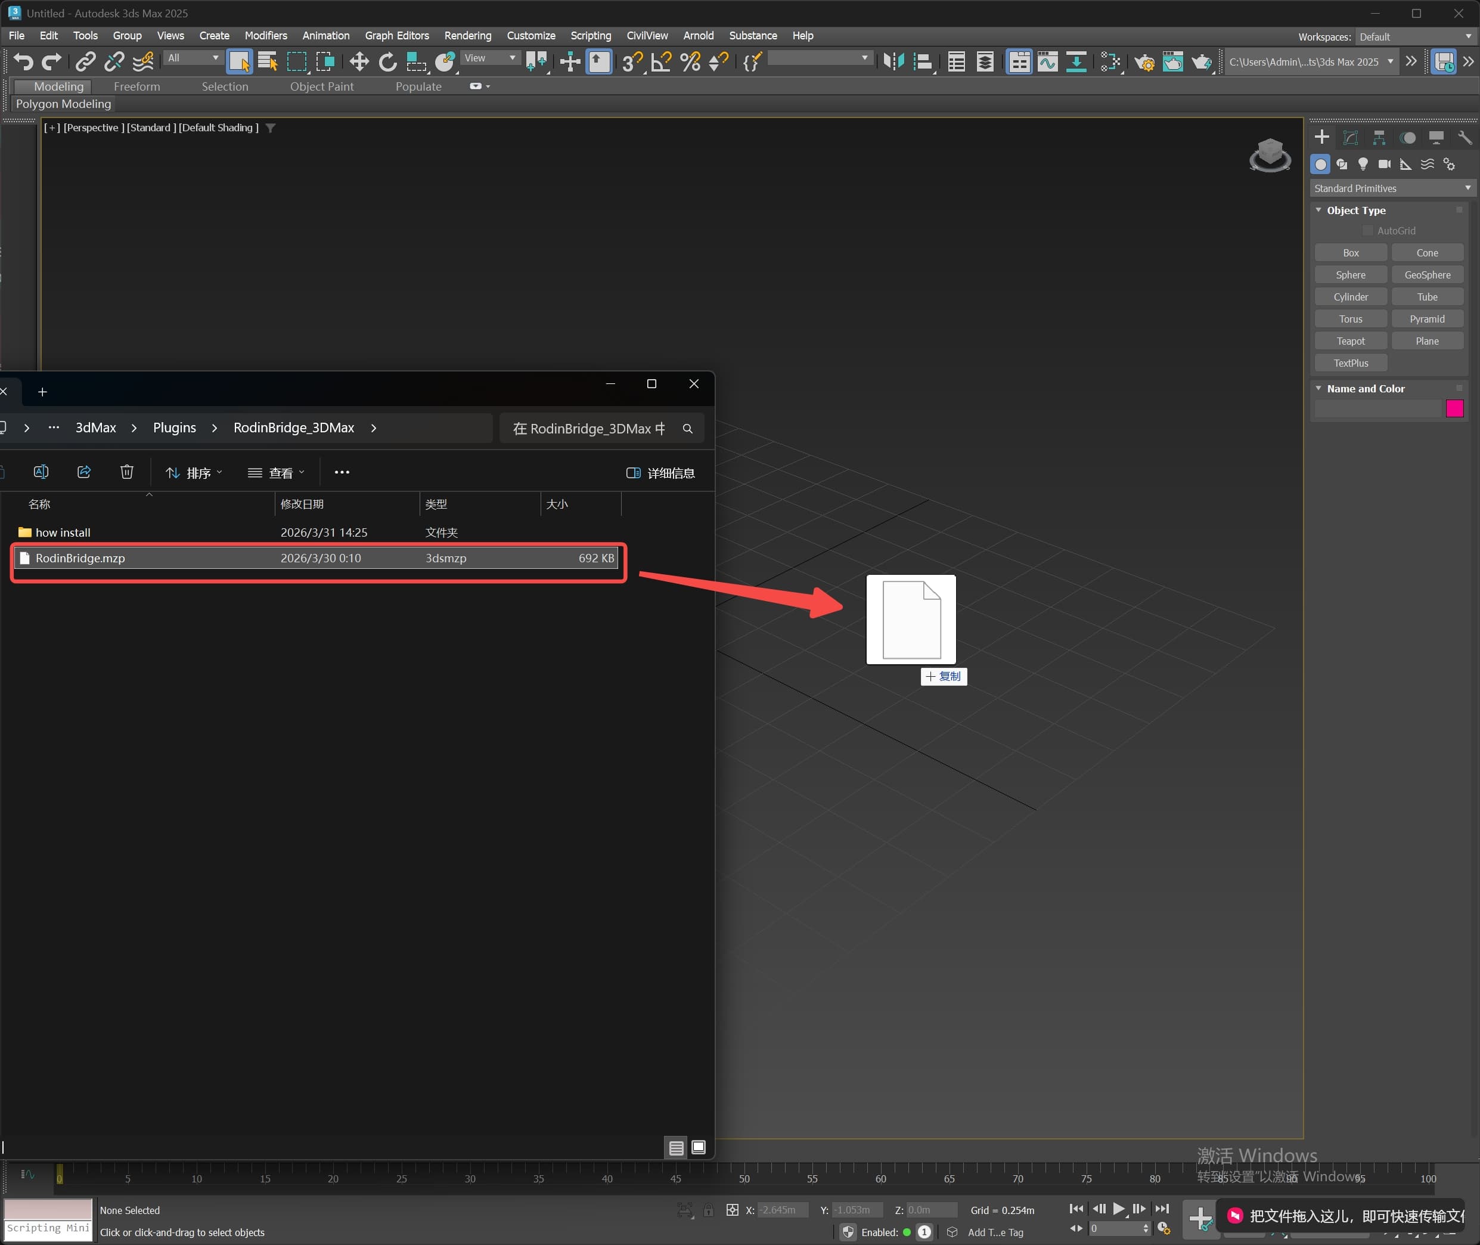Image resolution: width=1480 pixels, height=1245 pixels.
Task: Activate the Unlink Selection tool
Action: tap(114, 62)
